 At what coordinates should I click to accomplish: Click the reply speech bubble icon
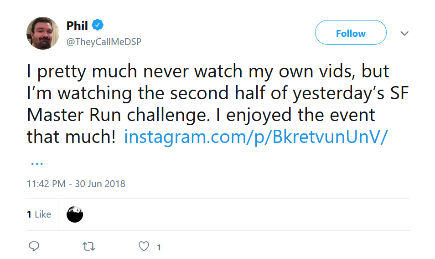[x=34, y=246]
